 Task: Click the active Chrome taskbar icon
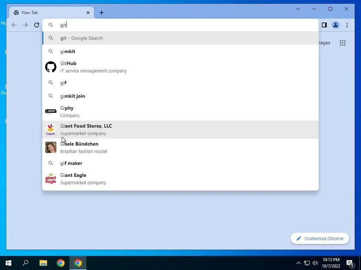tap(78, 263)
